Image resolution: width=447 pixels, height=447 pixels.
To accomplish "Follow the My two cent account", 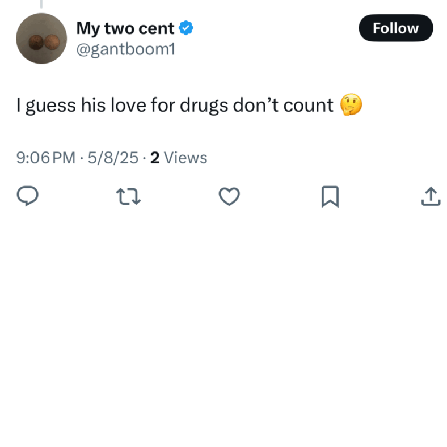I will (x=396, y=28).
